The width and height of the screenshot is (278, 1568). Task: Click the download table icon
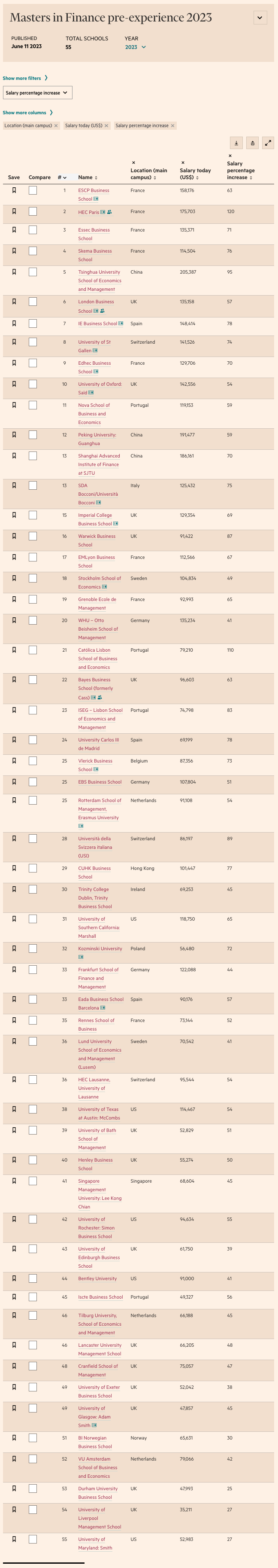pos(236,143)
